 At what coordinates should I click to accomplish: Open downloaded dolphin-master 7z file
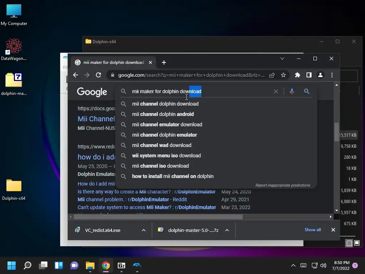[x=189, y=230]
